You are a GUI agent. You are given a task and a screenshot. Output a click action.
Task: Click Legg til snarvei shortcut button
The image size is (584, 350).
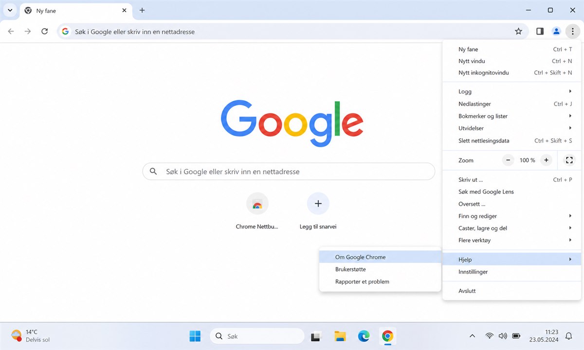coord(318,211)
